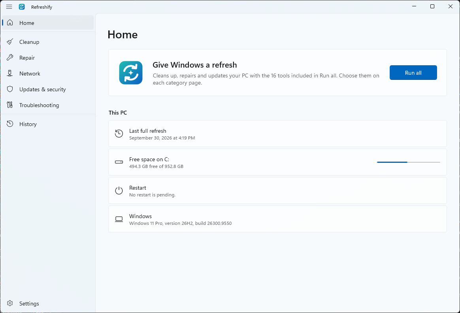
Task: Open Updates & security page
Action: (x=47, y=89)
